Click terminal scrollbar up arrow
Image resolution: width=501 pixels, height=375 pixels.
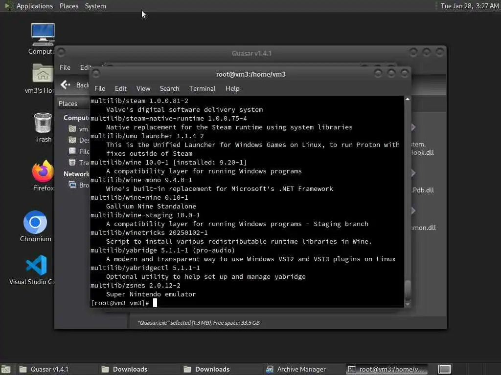[x=408, y=99]
